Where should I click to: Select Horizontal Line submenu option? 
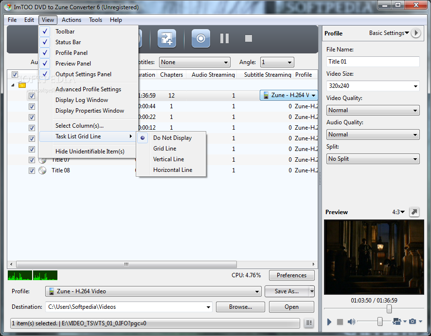pyautogui.click(x=171, y=170)
